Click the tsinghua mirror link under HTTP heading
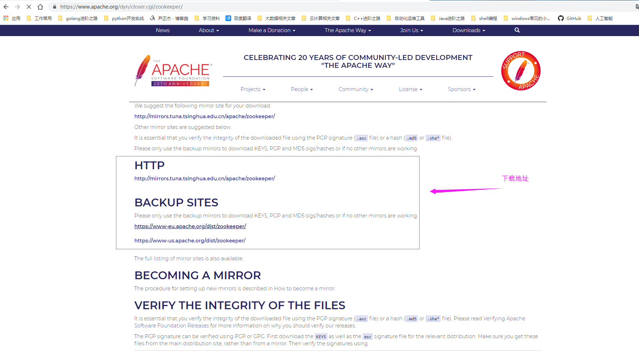Viewport: 639px width, 351px height. (204, 179)
